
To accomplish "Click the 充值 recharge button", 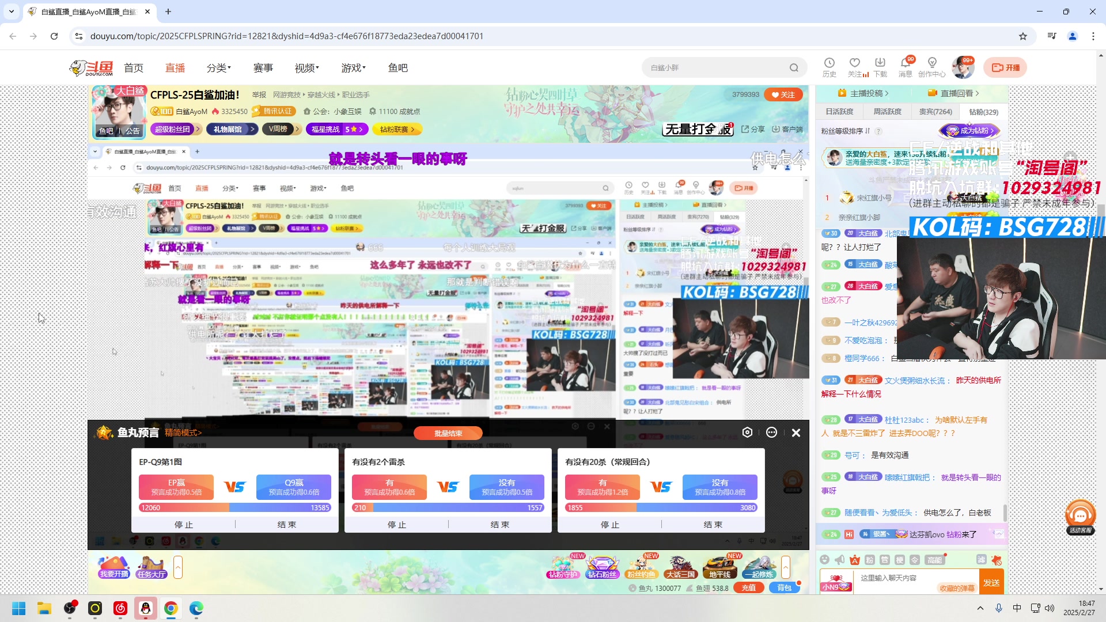I will coord(749,588).
